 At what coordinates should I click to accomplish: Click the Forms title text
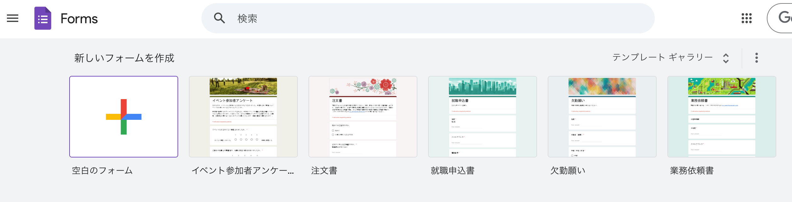point(79,19)
